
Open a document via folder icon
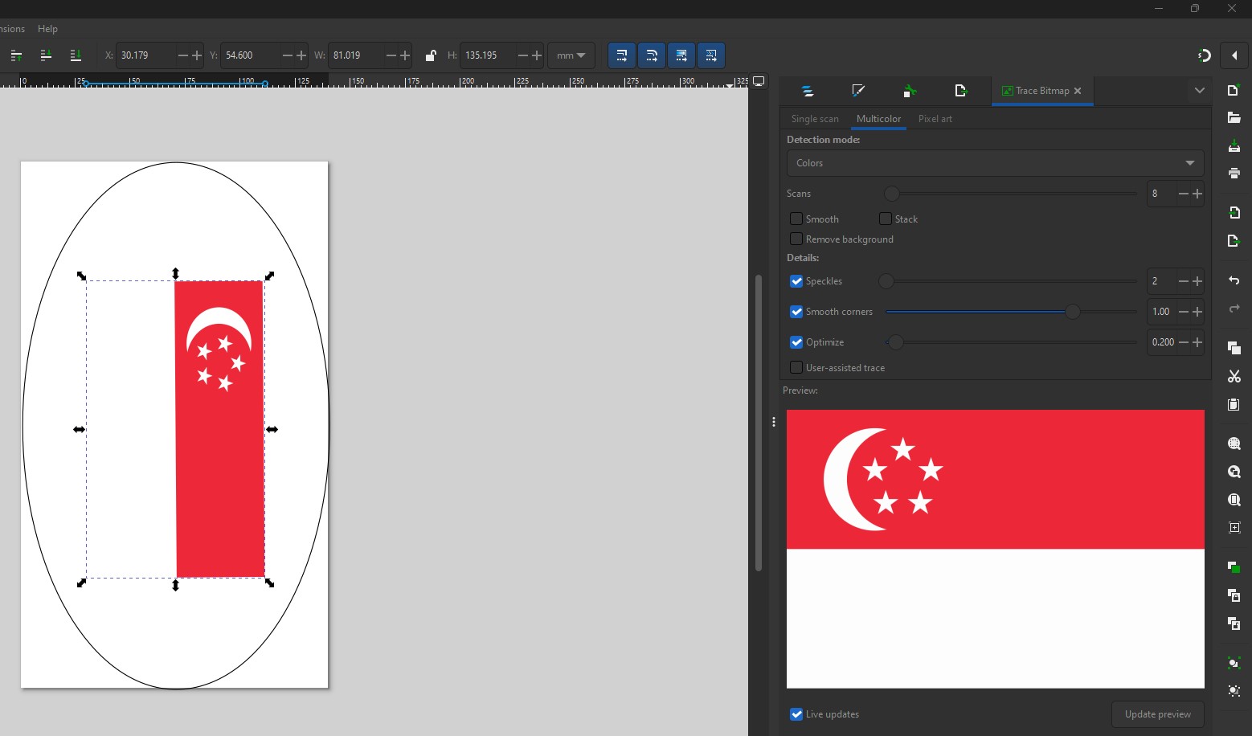click(1234, 118)
